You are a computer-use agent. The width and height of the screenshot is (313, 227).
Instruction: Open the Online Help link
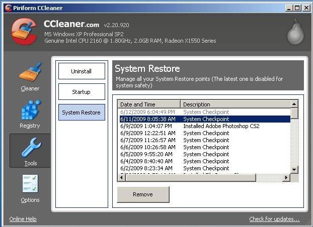tap(23, 219)
